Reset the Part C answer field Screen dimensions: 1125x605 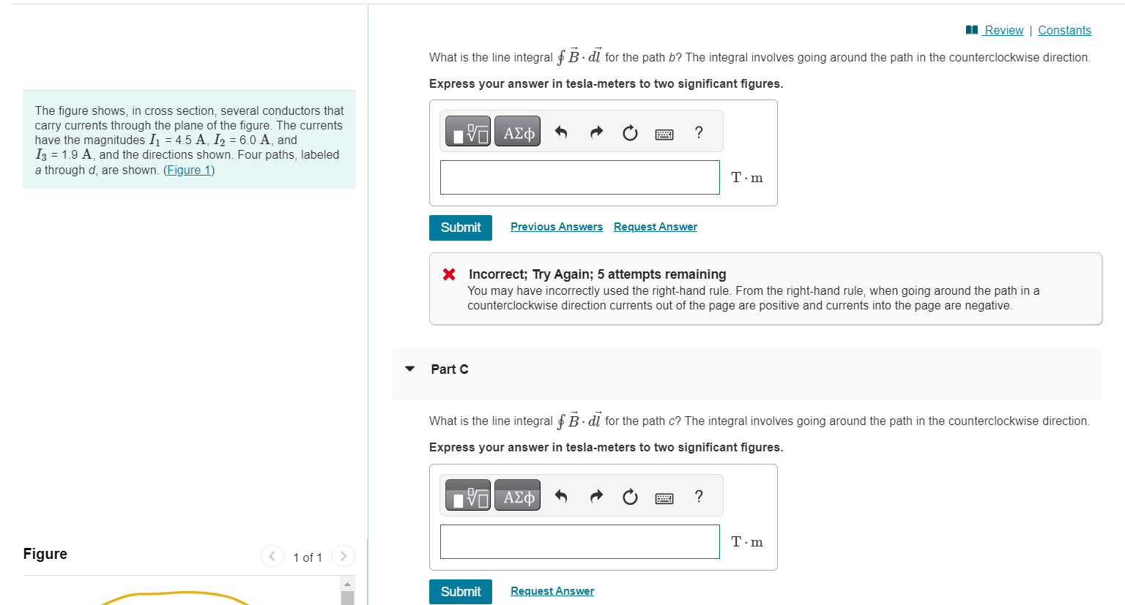[630, 497]
